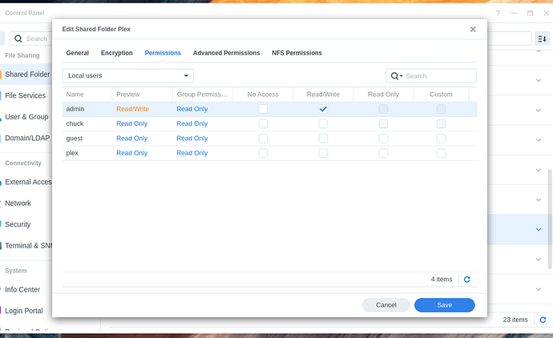Switch to Advanced Permissions tab
The image size is (553, 338).
tap(227, 53)
